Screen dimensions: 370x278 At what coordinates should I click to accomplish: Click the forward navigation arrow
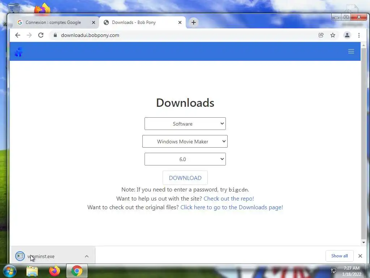[29, 35]
